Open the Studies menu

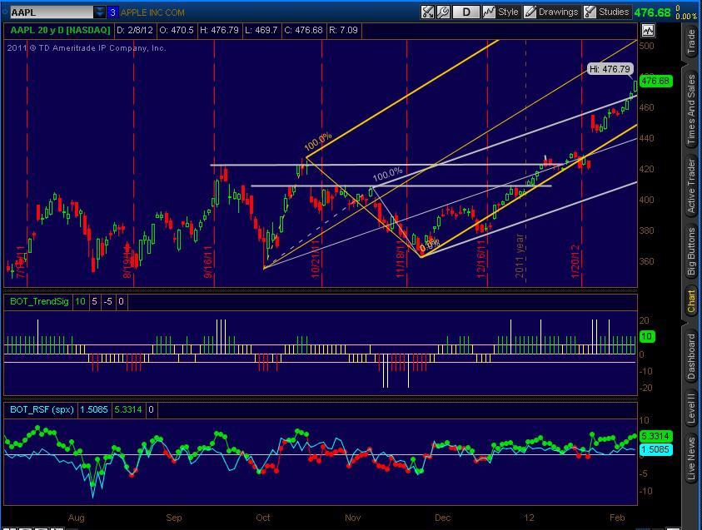[614, 12]
